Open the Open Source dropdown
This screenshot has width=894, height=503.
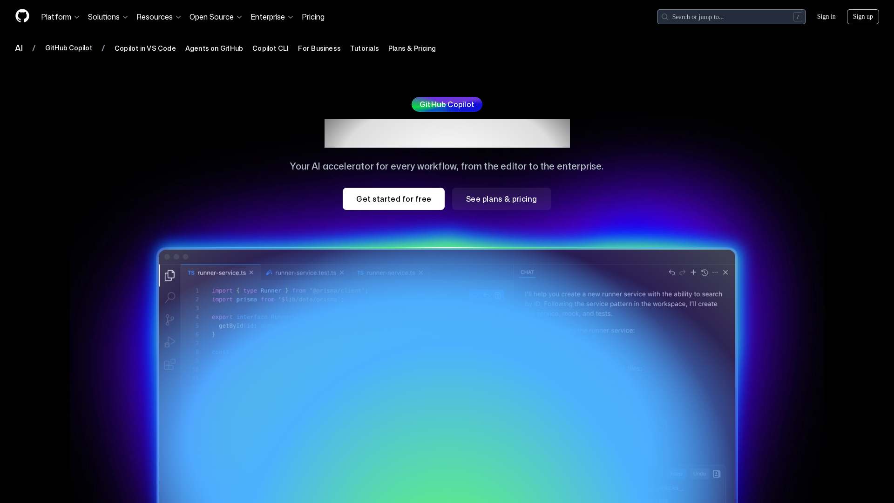click(215, 17)
